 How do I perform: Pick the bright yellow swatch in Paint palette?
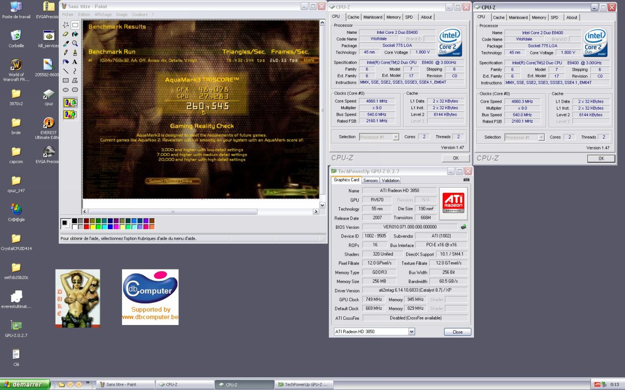pos(92,227)
